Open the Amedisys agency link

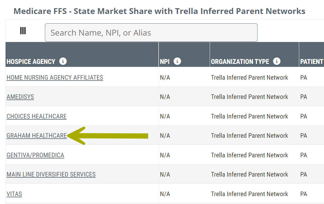[20, 97]
